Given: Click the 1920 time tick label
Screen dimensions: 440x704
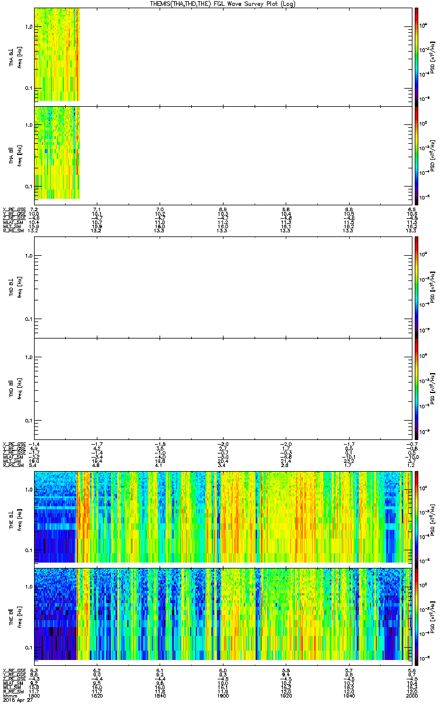Looking at the screenshot, I should click(286, 695).
